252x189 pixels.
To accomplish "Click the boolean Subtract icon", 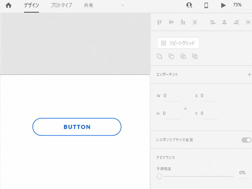I will click(171, 56).
